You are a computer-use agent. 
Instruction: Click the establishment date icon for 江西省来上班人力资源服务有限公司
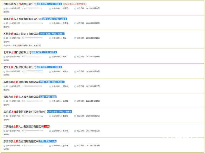click(x=75, y=131)
